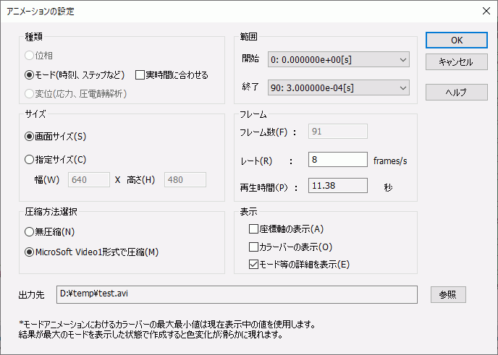
Task: Toggle the 座標軸の表示(A) checkbox
Action: pos(253,229)
